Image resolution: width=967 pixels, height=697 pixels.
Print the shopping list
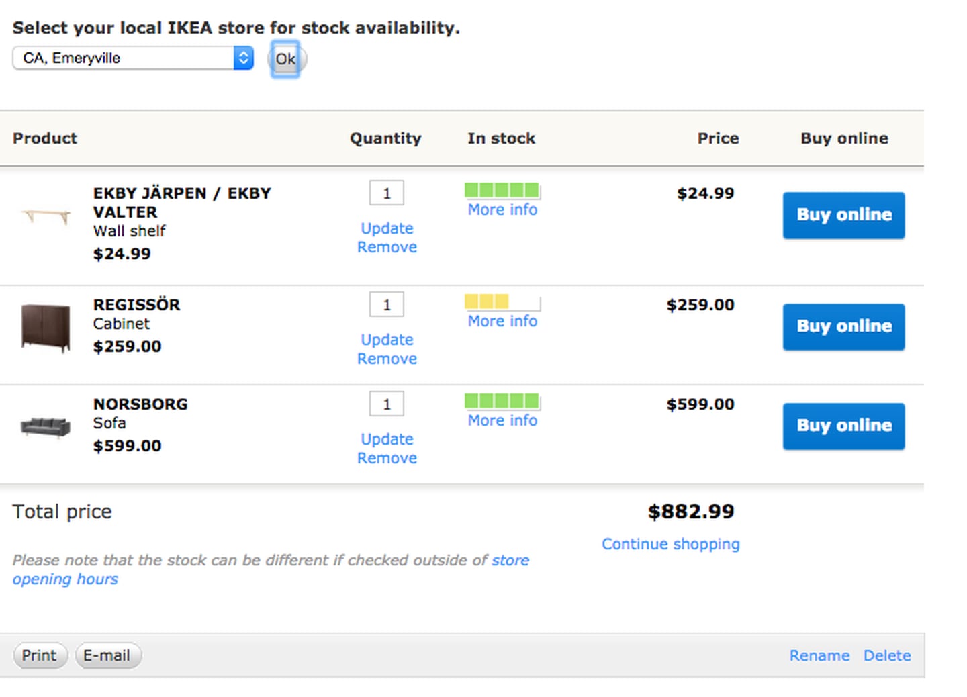click(x=40, y=656)
